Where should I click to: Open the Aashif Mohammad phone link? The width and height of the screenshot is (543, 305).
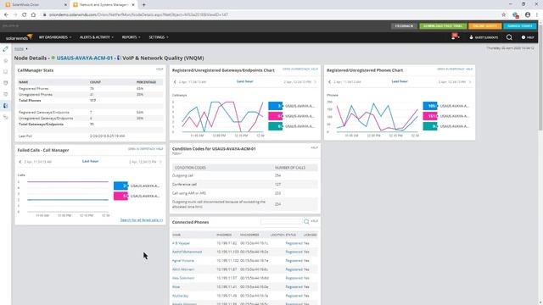(x=187, y=252)
